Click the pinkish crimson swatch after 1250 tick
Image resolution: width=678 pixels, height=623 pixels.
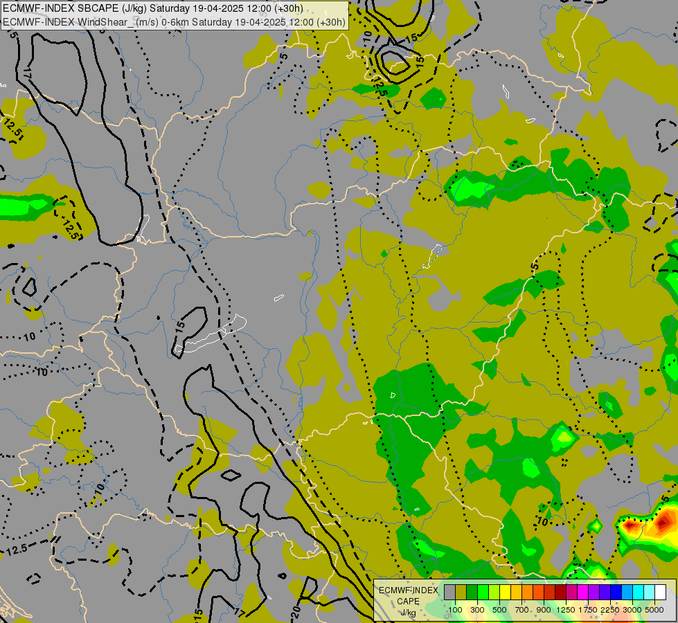(x=571, y=592)
